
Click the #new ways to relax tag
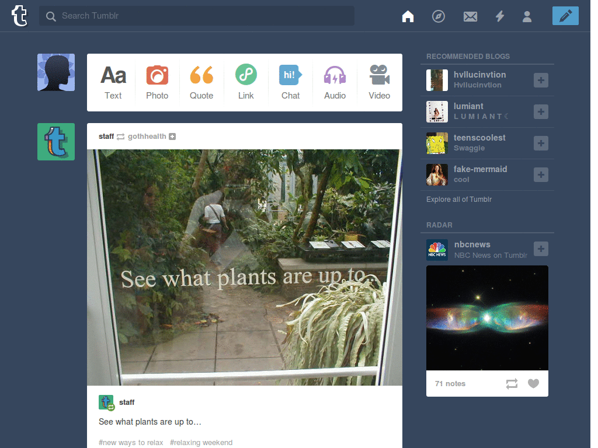pos(131,442)
